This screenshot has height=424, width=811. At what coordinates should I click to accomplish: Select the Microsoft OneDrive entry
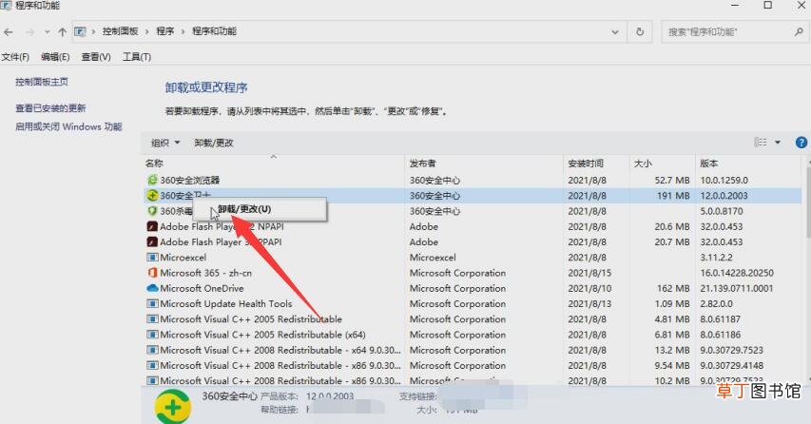point(202,288)
